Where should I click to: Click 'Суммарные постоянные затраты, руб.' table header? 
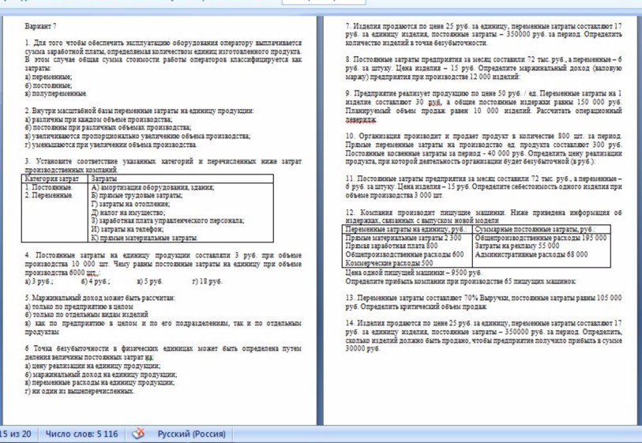[533, 230]
